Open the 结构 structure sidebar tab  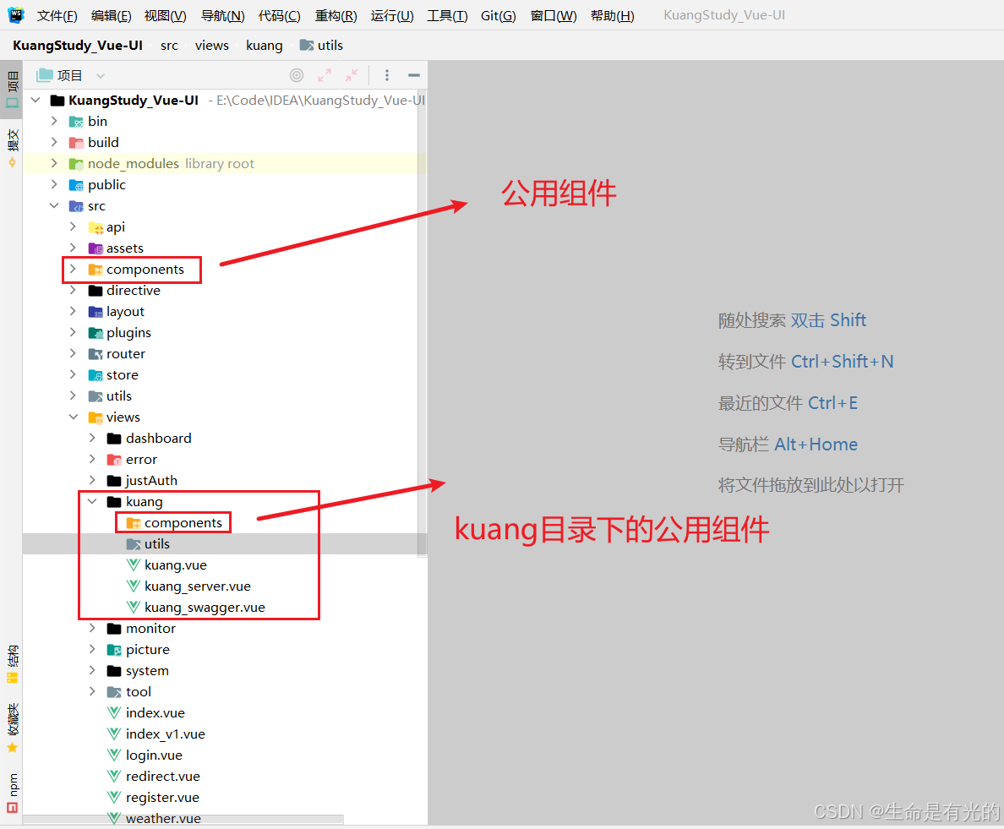click(x=12, y=664)
